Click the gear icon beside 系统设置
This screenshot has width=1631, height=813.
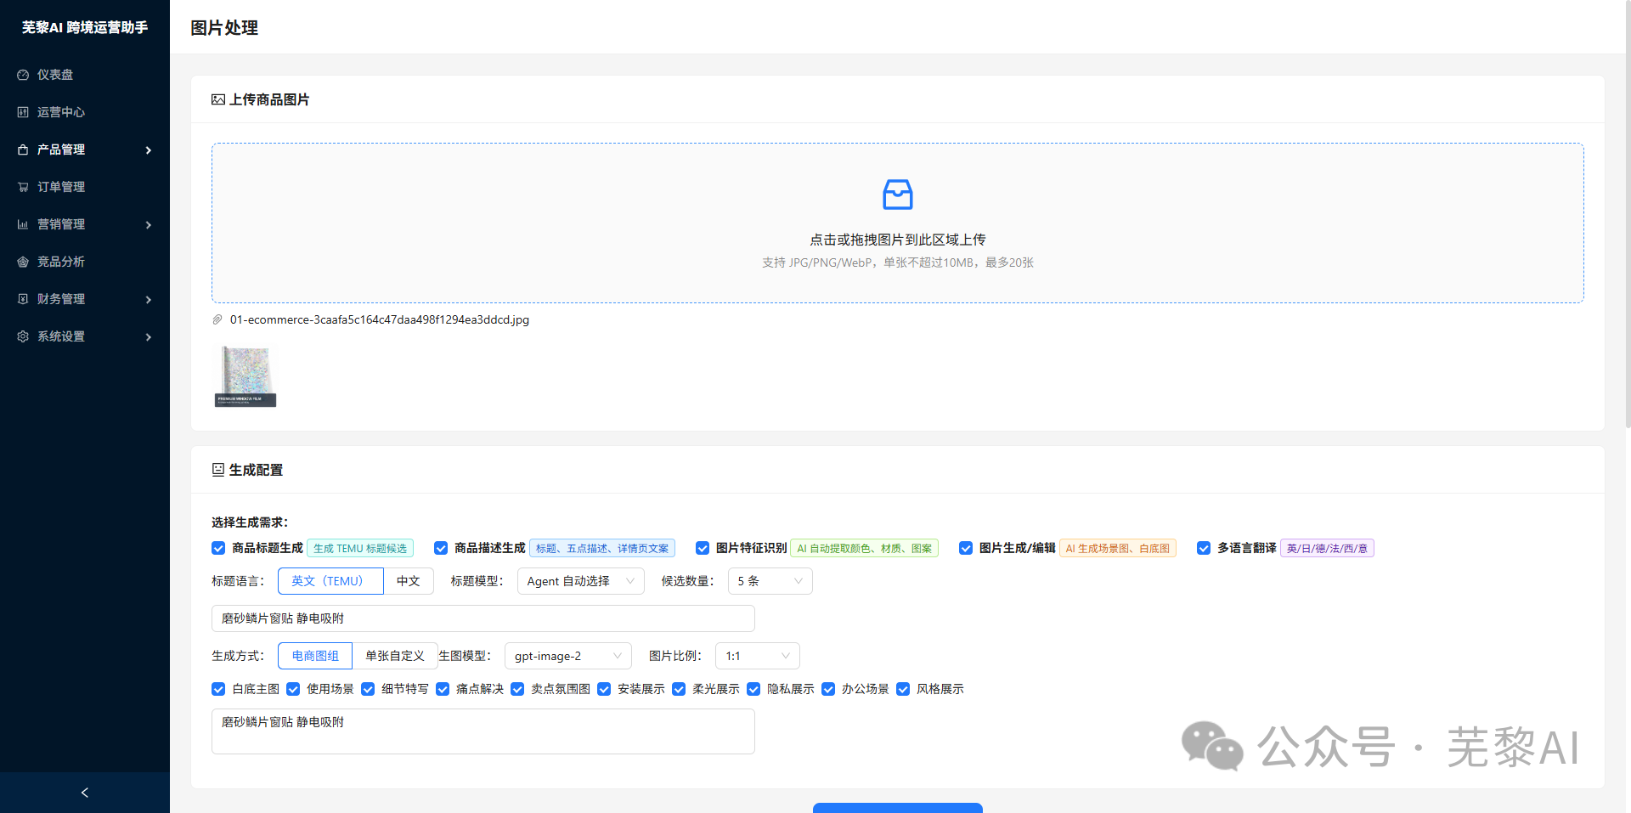tap(23, 336)
